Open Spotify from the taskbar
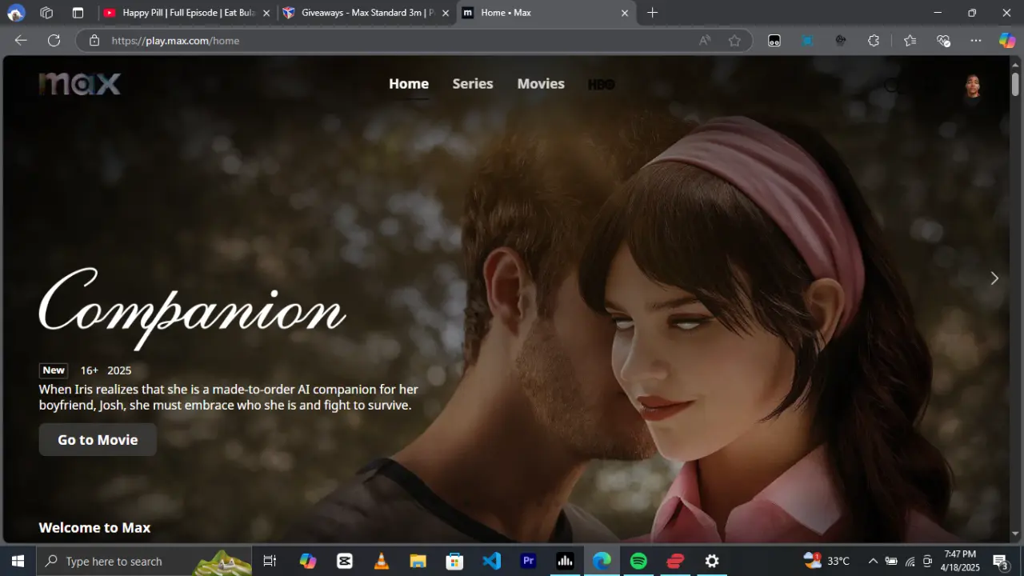1024x576 pixels. 638,561
